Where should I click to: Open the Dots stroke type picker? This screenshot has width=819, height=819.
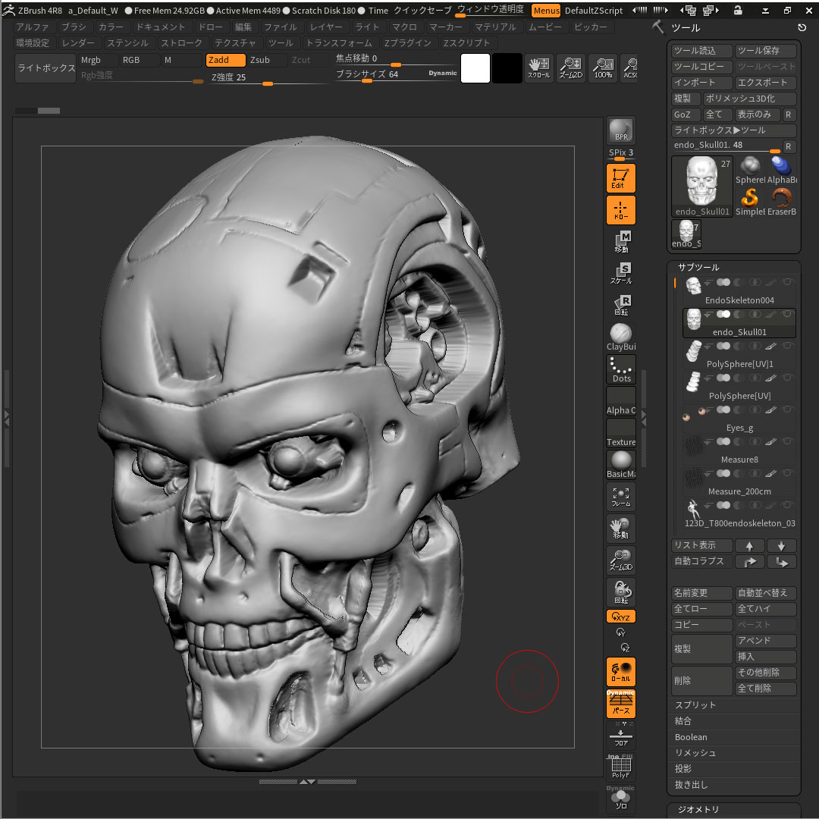pos(620,369)
